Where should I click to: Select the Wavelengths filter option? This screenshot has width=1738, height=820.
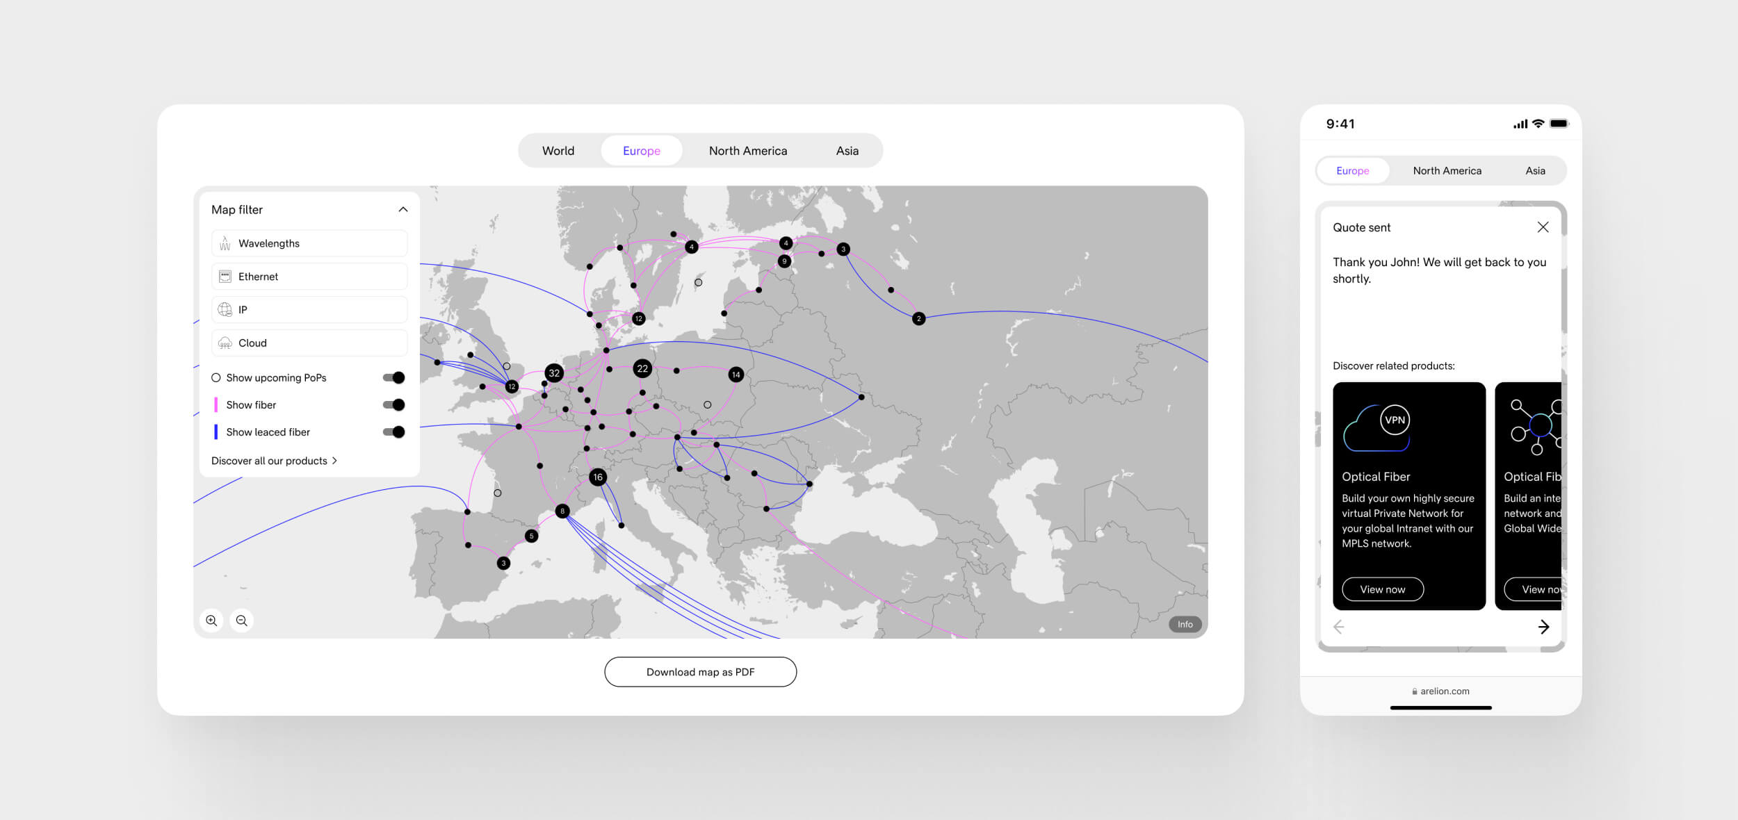click(x=309, y=243)
